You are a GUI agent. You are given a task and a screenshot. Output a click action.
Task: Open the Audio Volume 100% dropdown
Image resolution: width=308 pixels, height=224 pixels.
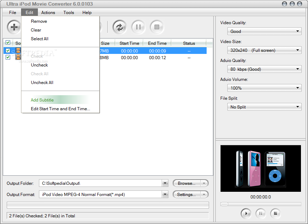point(264,88)
